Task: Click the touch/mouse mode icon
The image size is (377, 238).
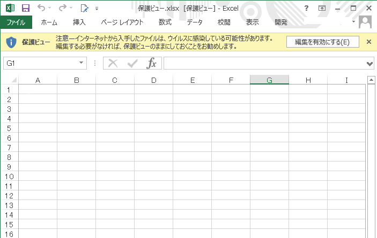Action: [84, 8]
